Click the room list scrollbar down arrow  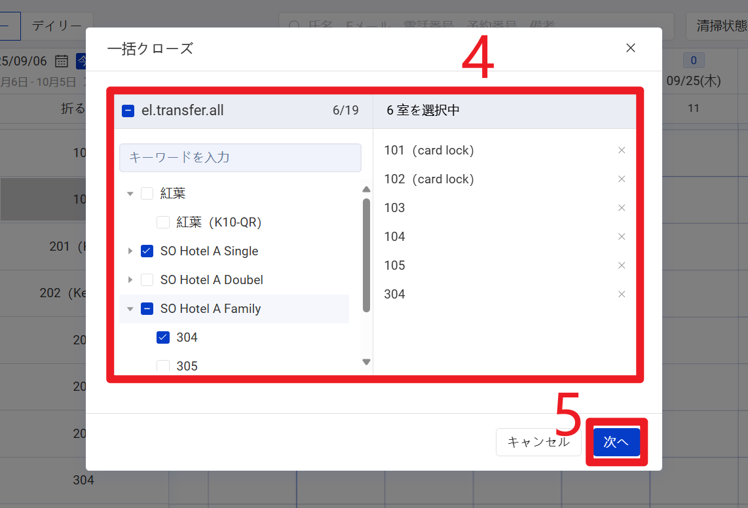(367, 362)
